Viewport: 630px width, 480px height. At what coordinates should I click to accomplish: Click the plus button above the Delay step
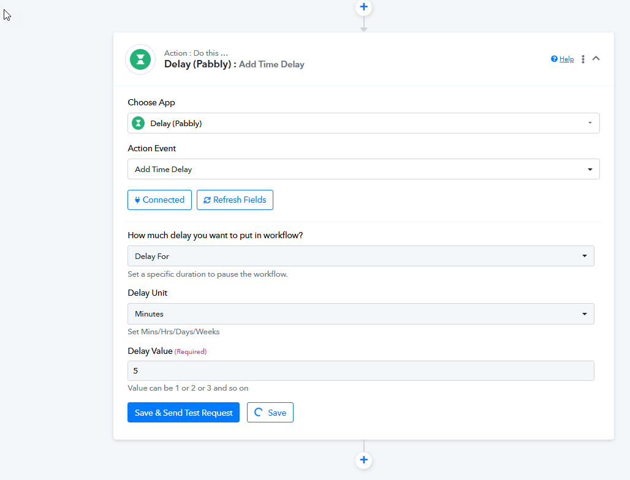click(x=363, y=7)
